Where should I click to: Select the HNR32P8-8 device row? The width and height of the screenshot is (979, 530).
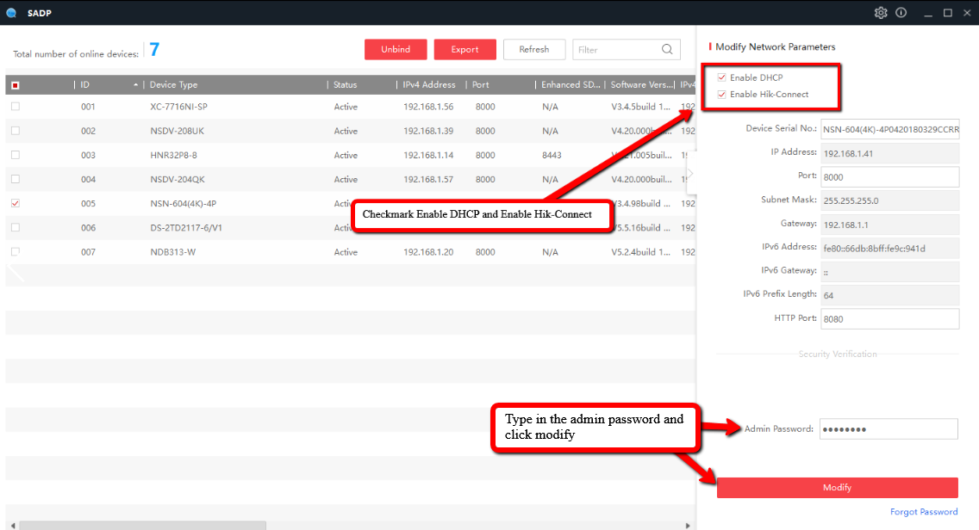(x=350, y=155)
